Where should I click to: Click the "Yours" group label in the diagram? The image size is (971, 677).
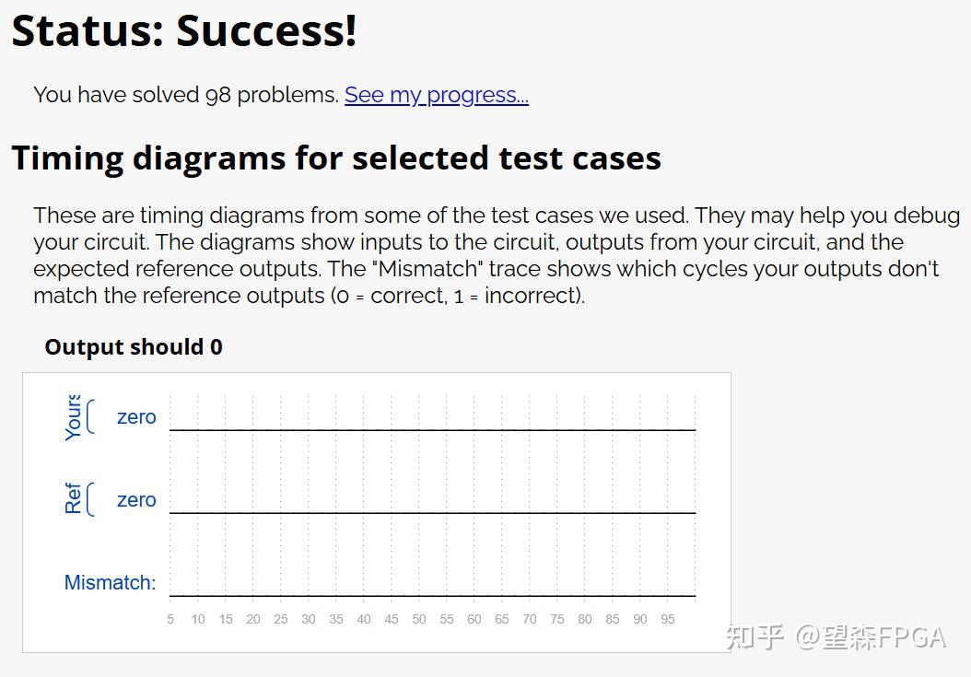pos(74,417)
